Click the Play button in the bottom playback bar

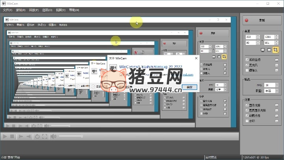tap(5, 136)
